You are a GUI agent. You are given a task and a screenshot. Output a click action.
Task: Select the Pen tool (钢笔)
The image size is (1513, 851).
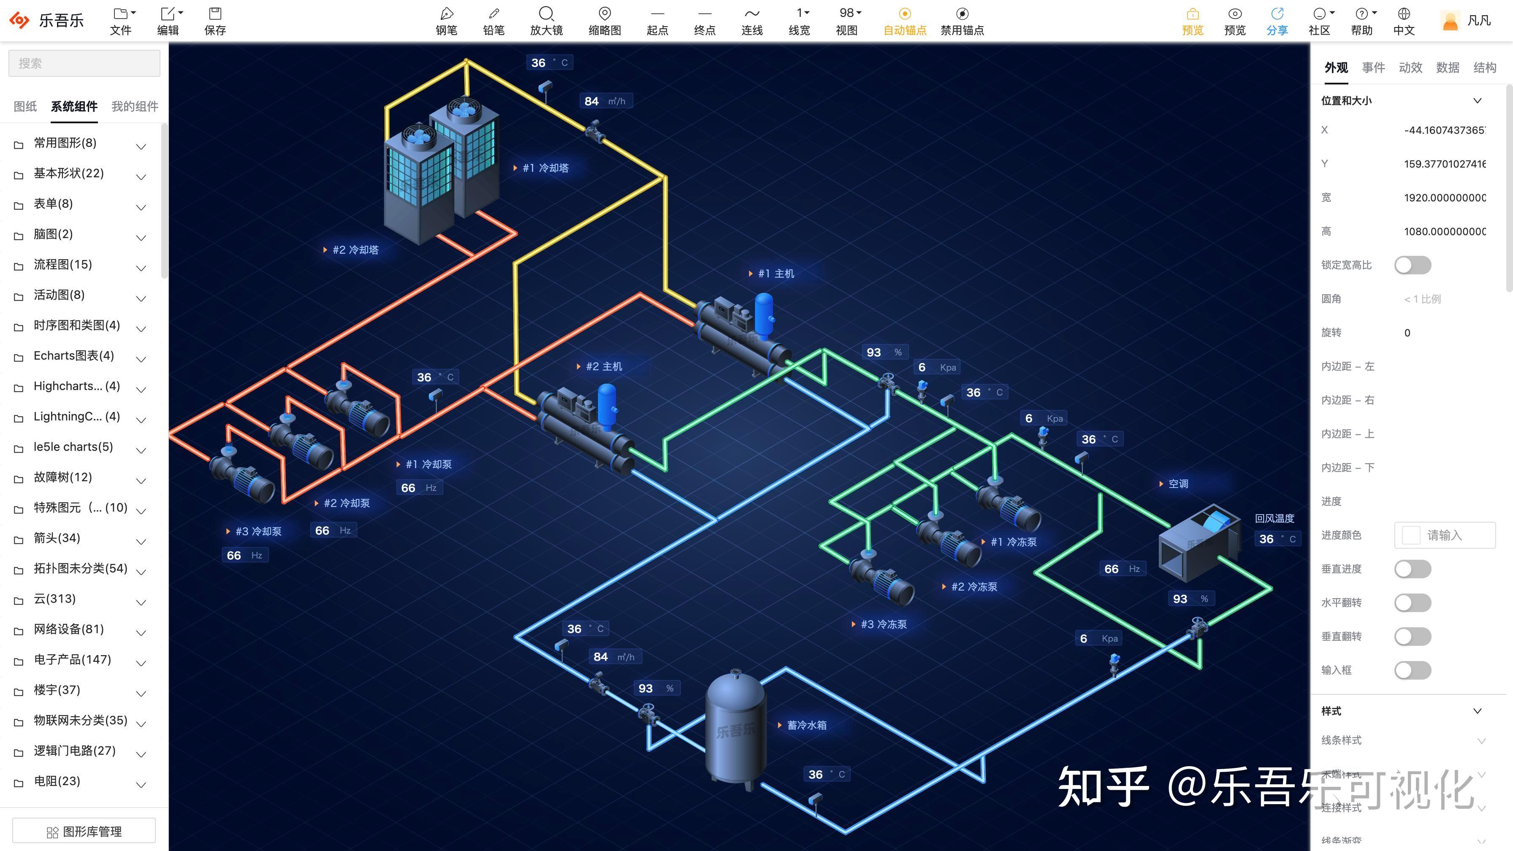point(446,19)
